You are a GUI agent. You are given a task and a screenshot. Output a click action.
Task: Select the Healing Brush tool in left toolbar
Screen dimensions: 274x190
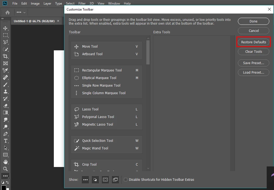[5, 77]
